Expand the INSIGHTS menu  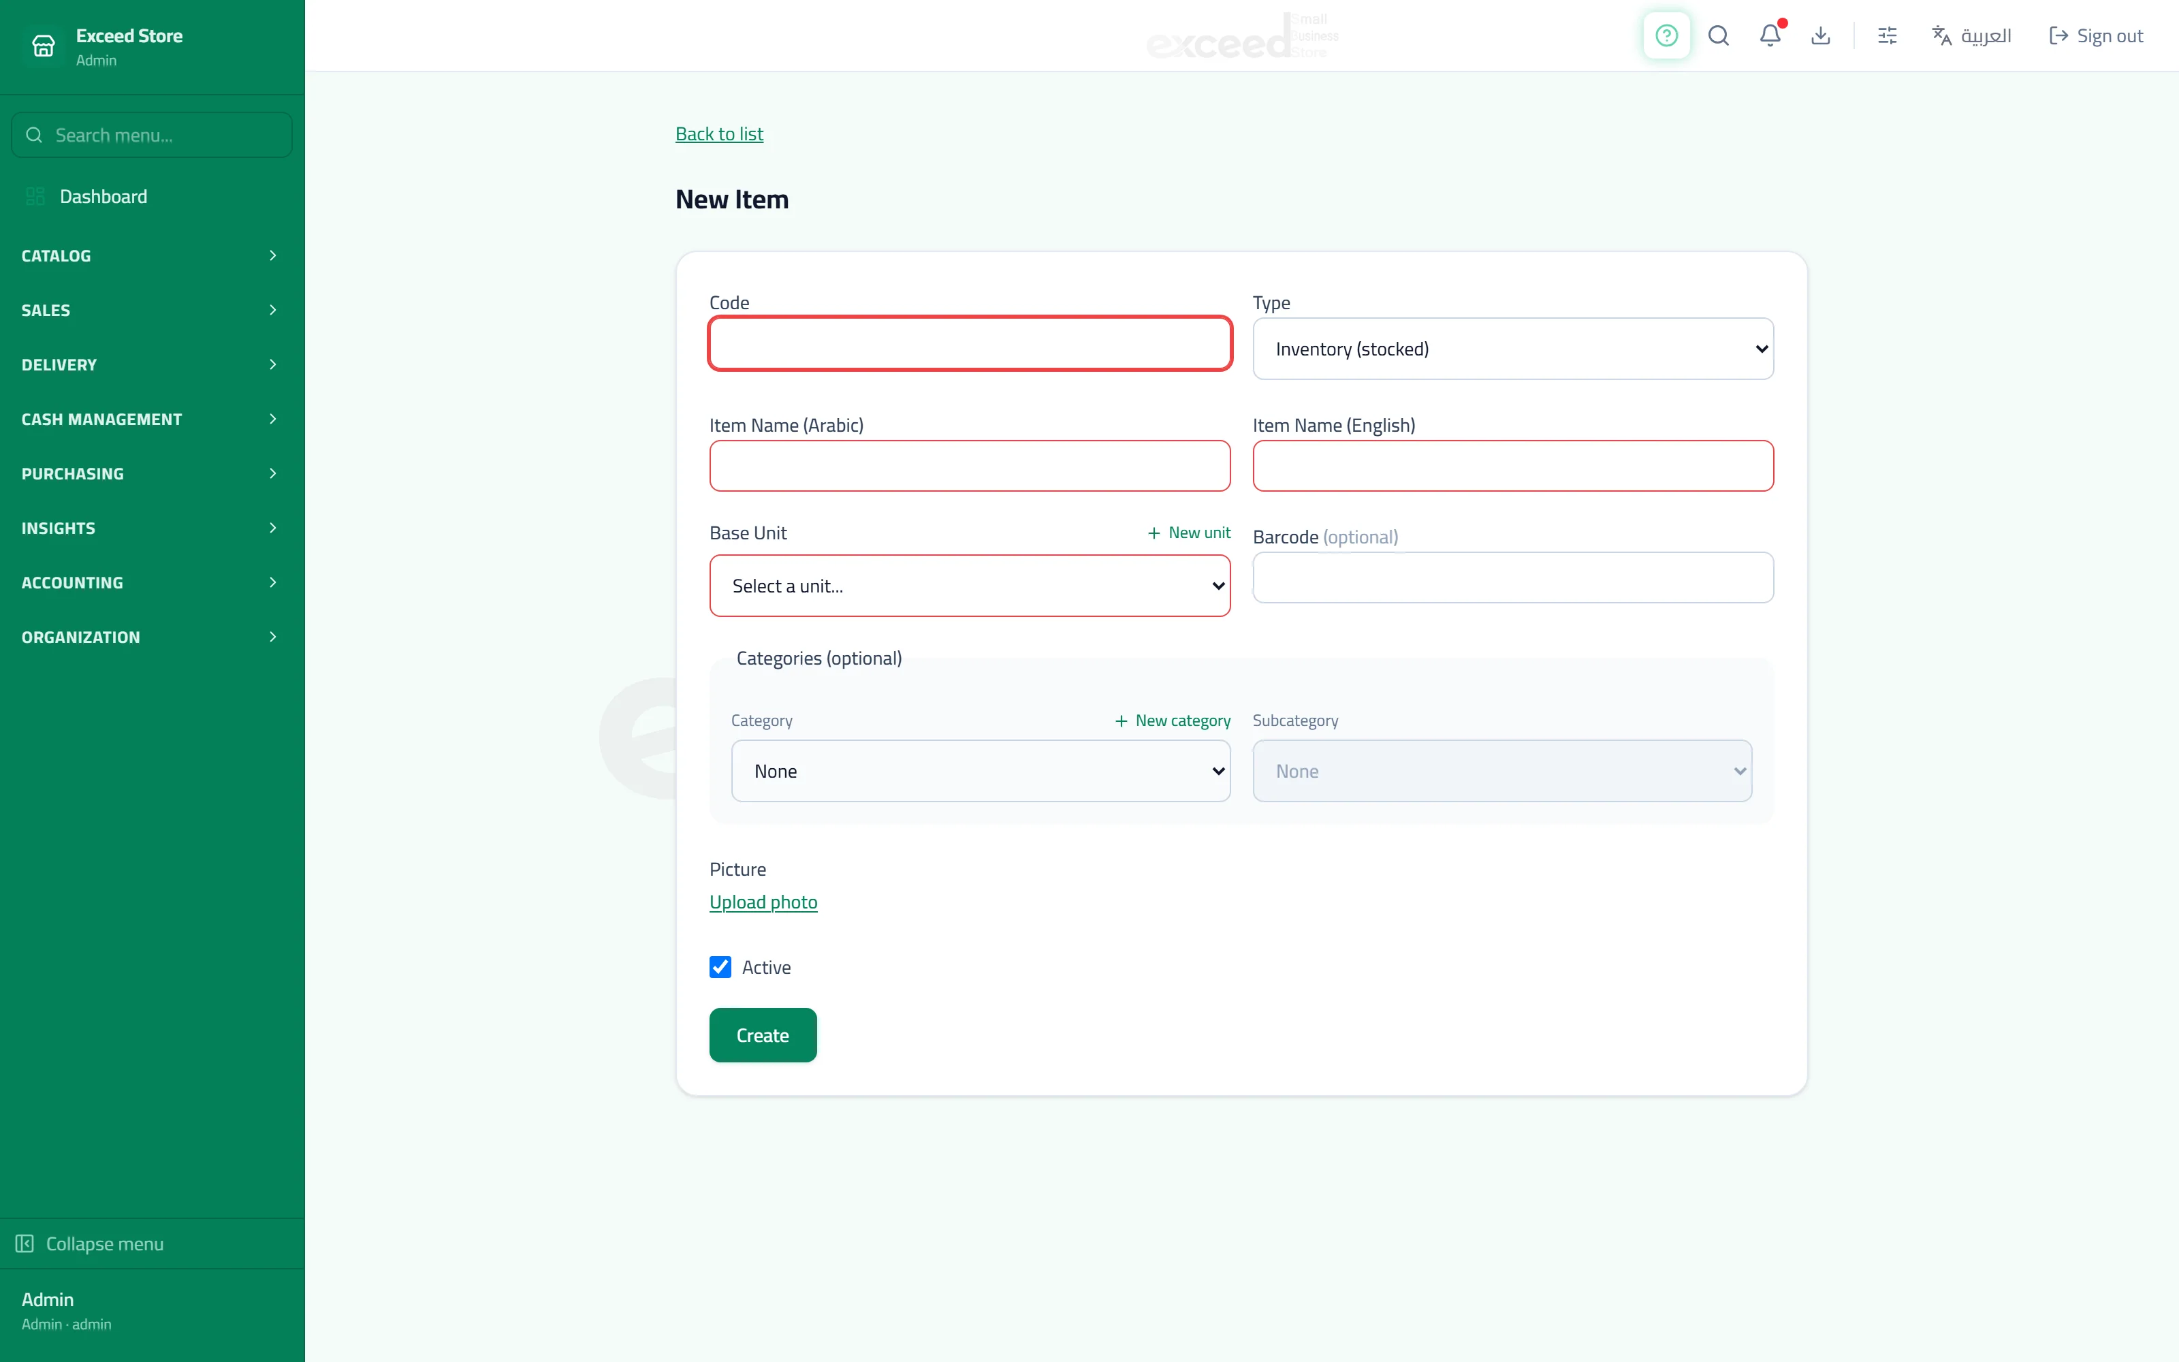coord(151,528)
